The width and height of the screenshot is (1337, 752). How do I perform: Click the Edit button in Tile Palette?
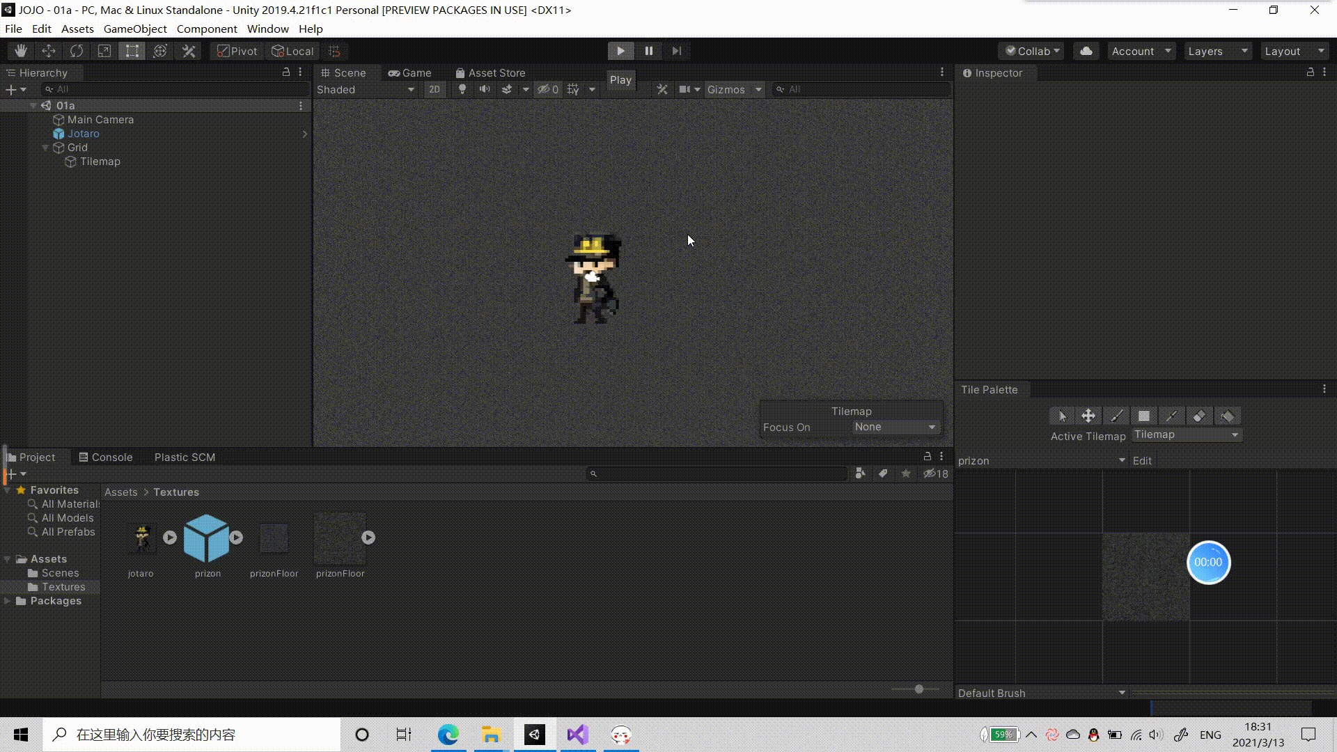pos(1142,461)
